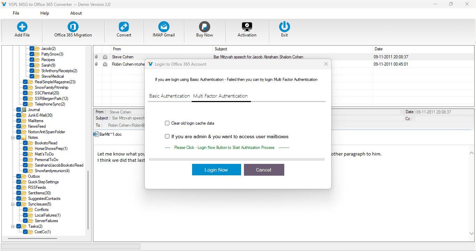The height and width of the screenshot is (251, 476).
Task: Select the Snowfamilyreunion(4) folder
Action: 52,171
